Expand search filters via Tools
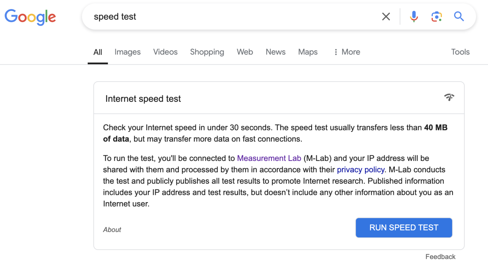488x265 pixels. (460, 52)
